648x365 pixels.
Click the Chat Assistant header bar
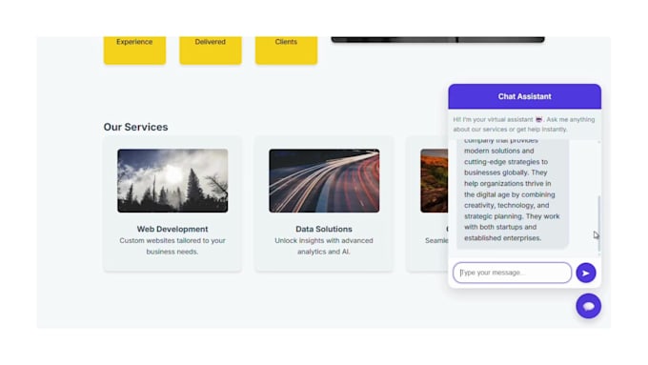coord(524,96)
